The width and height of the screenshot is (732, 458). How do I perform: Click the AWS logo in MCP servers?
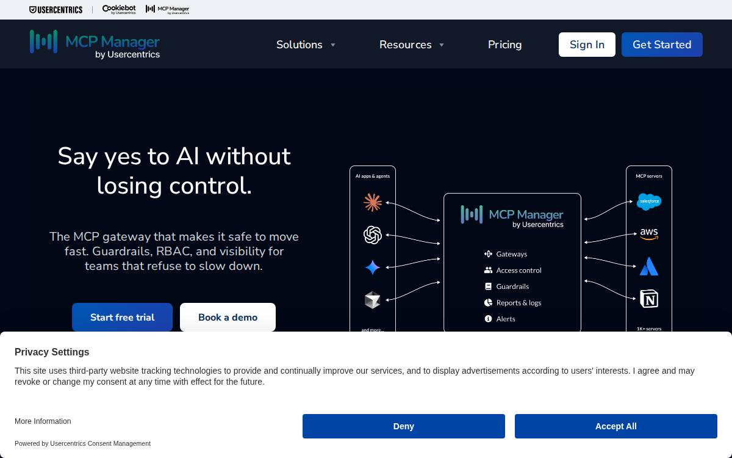pyautogui.click(x=649, y=234)
